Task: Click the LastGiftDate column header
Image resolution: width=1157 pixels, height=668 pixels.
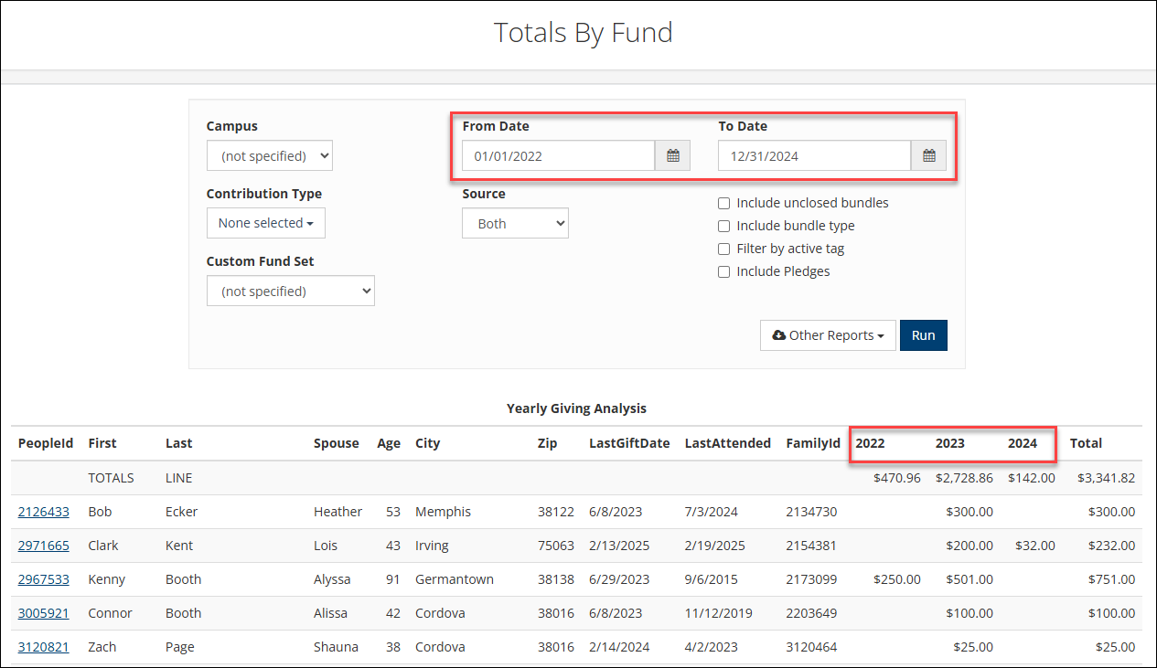Action: [x=629, y=443]
